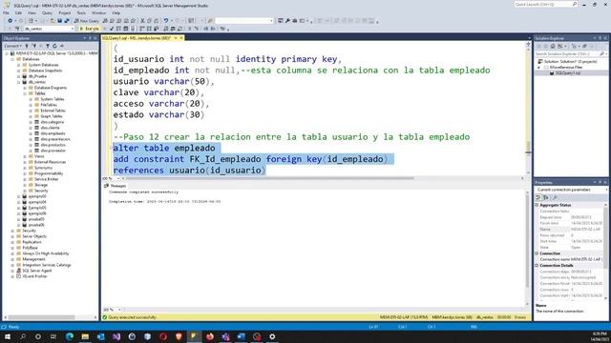Click the wrench Properties toolbar icon
The image size is (611, 343).
click(287, 21)
